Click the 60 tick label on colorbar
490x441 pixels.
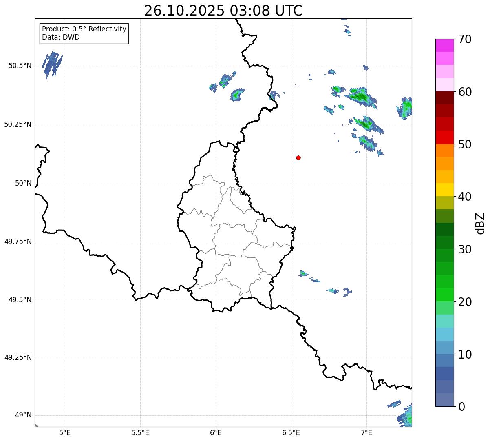[x=465, y=92]
